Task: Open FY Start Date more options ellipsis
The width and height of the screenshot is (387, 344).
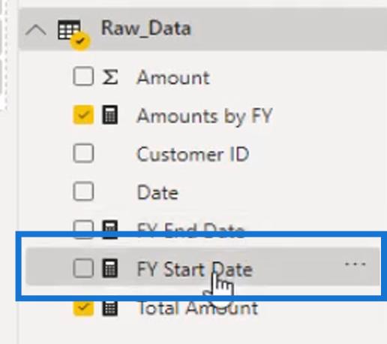Action: click(355, 264)
